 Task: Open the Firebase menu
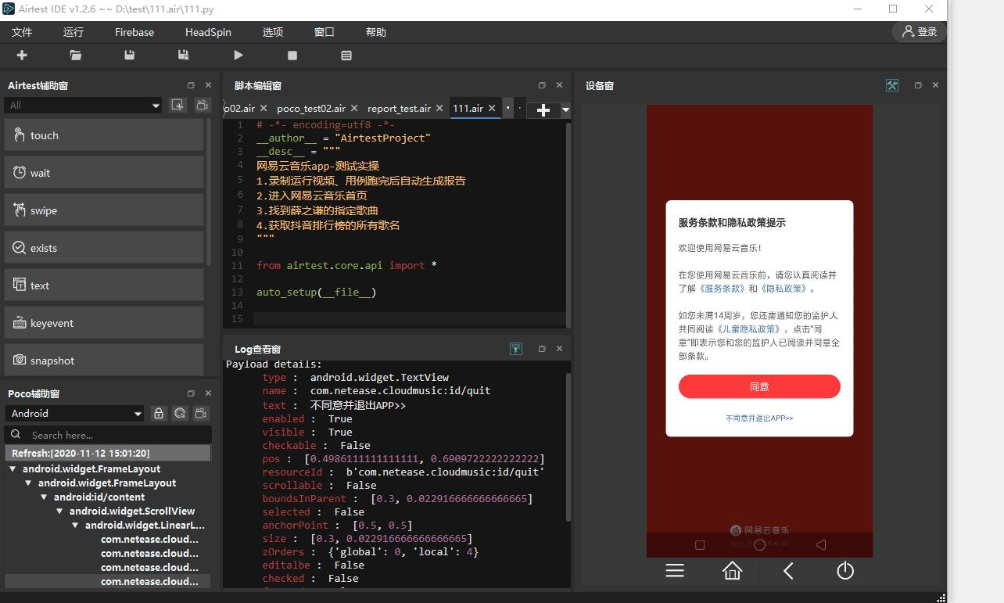[134, 32]
